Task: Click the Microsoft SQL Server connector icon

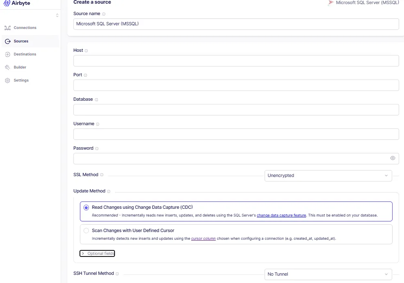Action: (x=331, y=3)
